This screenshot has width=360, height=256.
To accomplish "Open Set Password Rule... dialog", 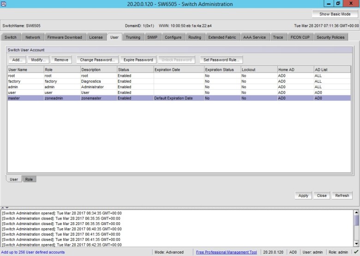I will (221, 60).
